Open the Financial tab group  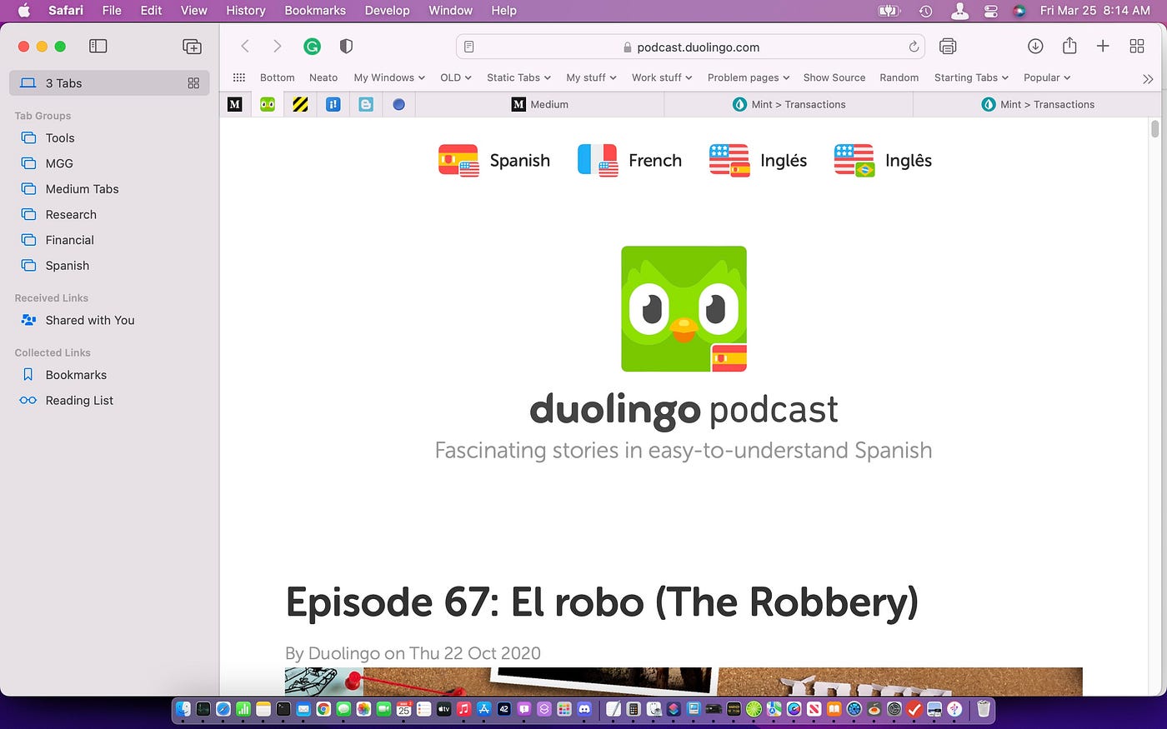pos(69,240)
